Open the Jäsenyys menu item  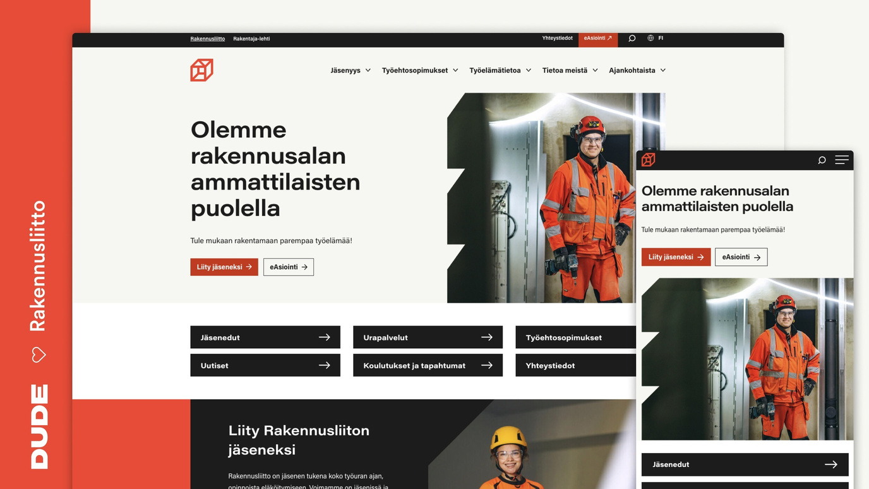[x=345, y=70]
